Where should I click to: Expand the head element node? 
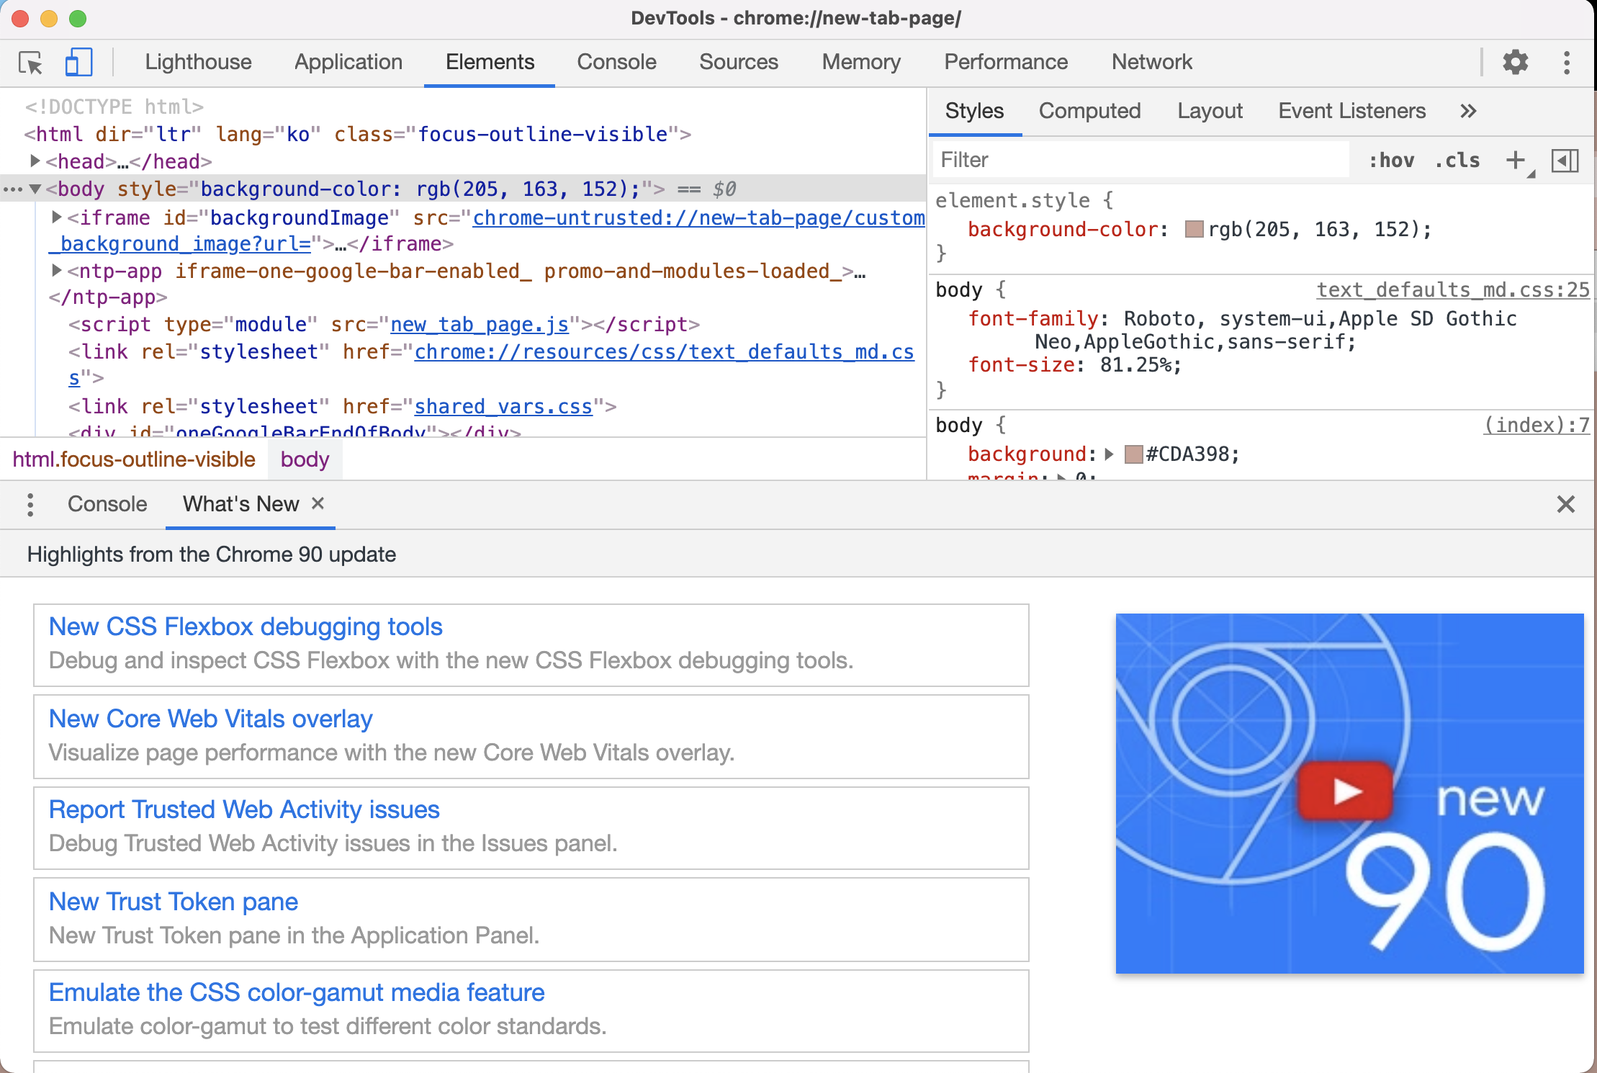click(35, 161)
